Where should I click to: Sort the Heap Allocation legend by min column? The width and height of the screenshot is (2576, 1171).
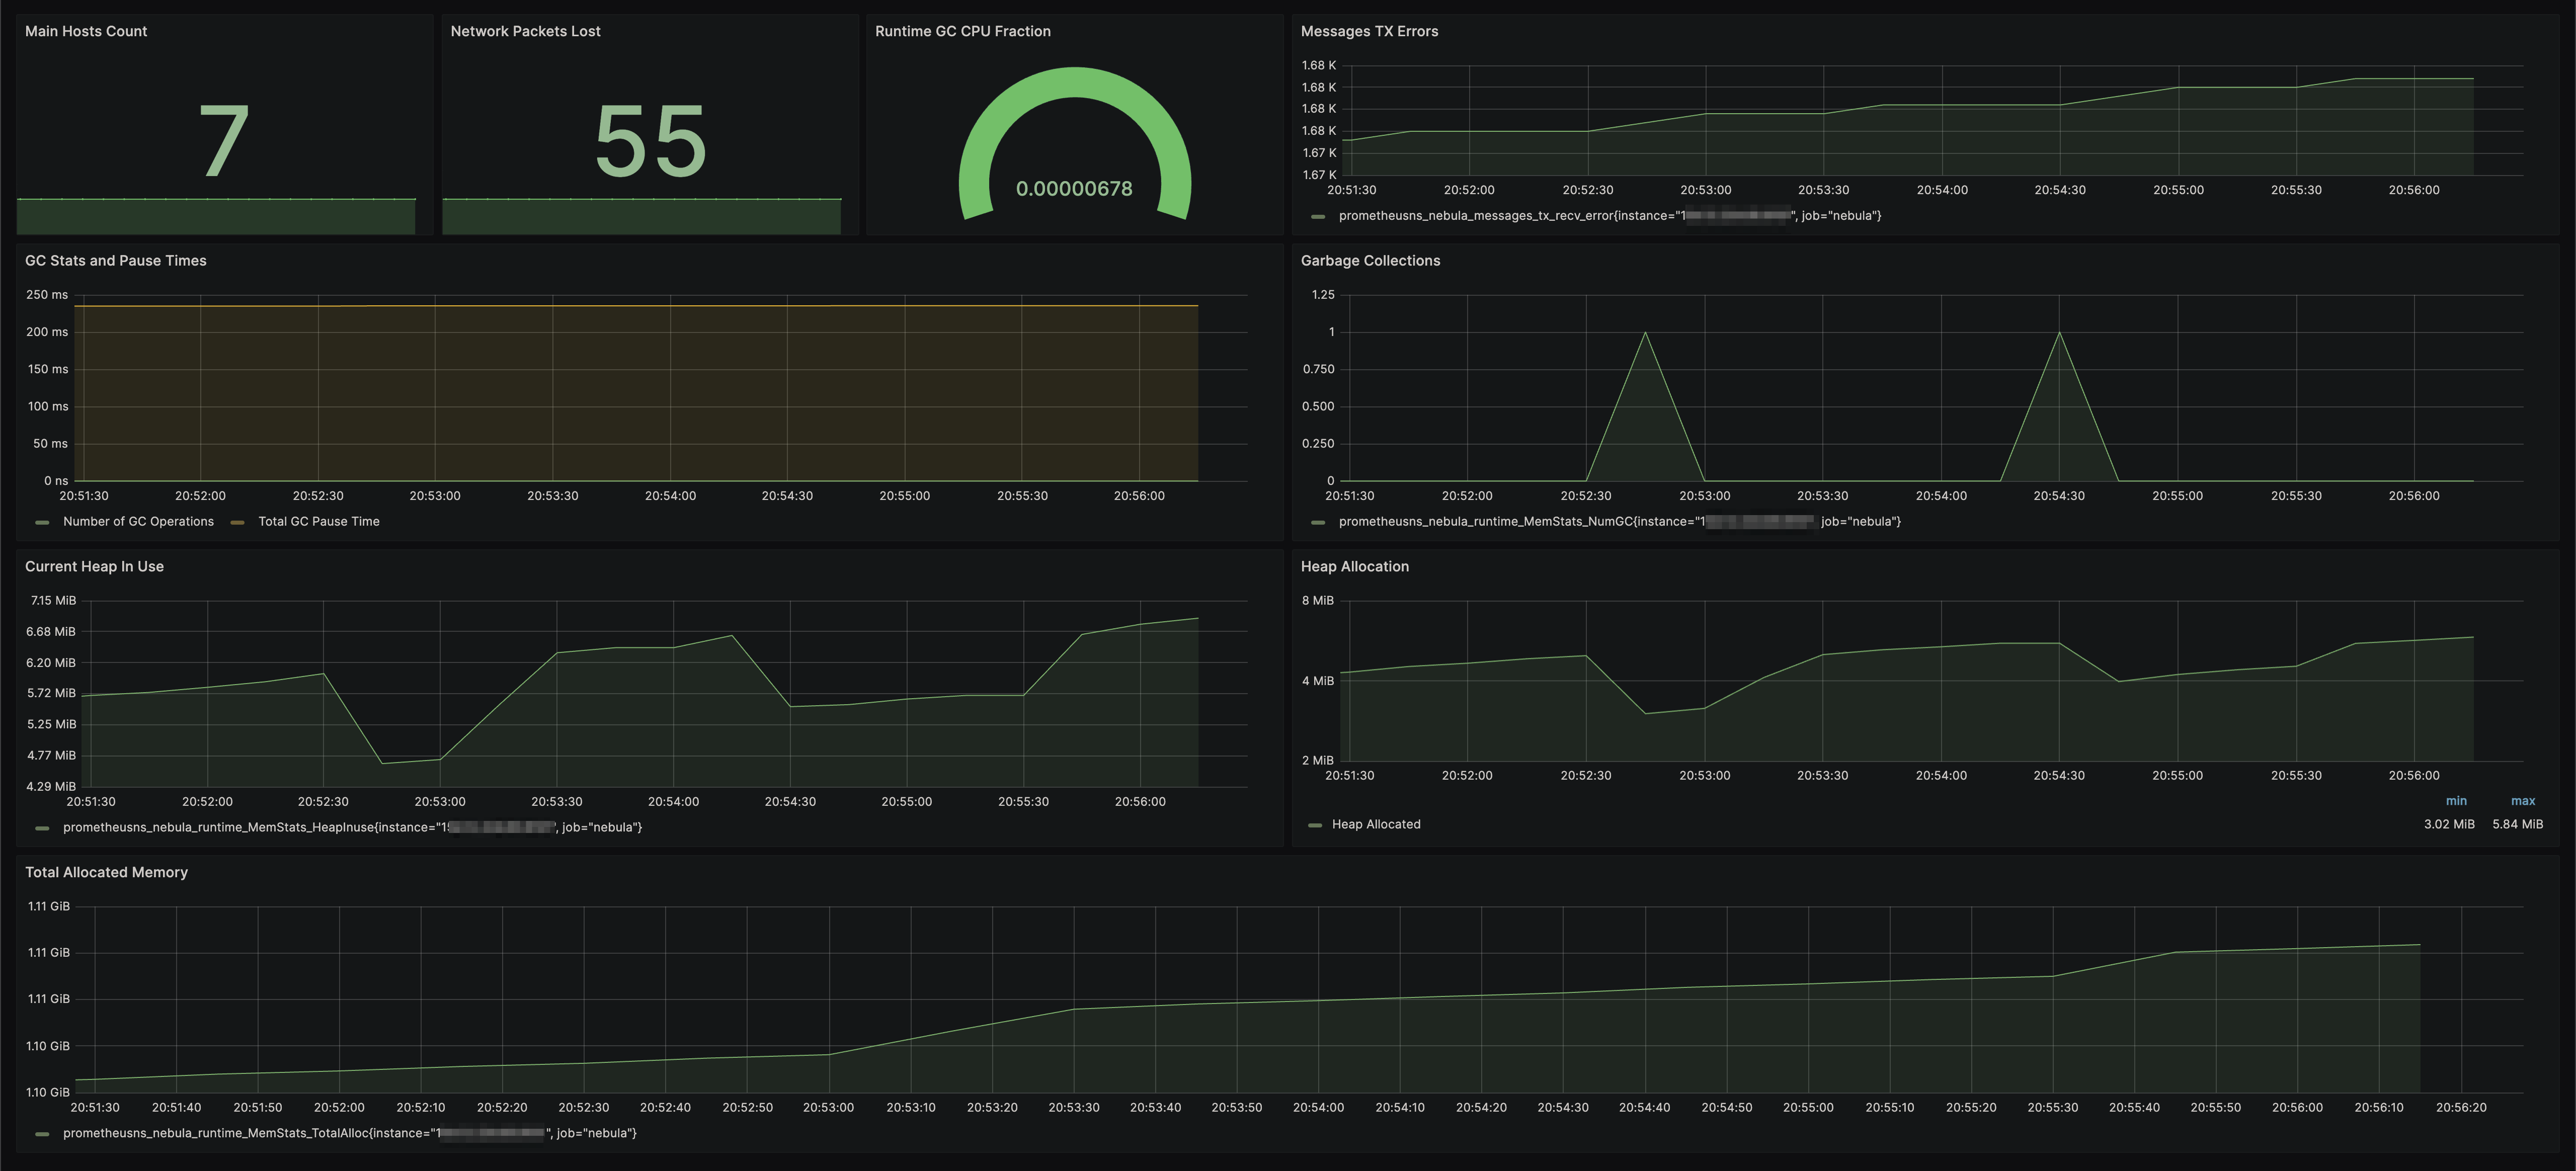pos(2456,801)
